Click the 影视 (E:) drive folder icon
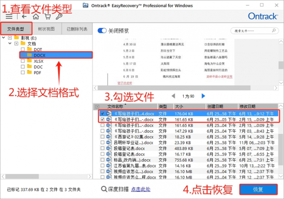Viewport: 284px width, 199px height. [16, 37]
